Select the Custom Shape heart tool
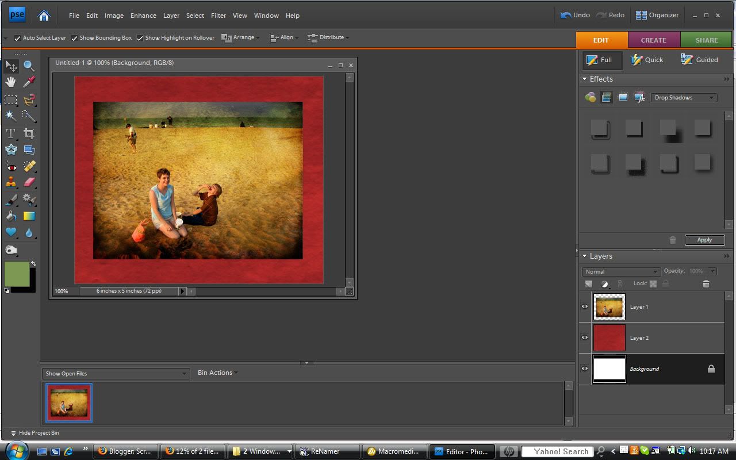The height and width of the screenshot is (460, 736). click(x=11, y=232)
